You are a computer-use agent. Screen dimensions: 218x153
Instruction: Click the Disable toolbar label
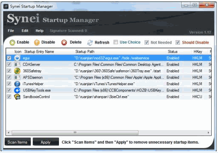pyautogui.click(x=48, y=42)
